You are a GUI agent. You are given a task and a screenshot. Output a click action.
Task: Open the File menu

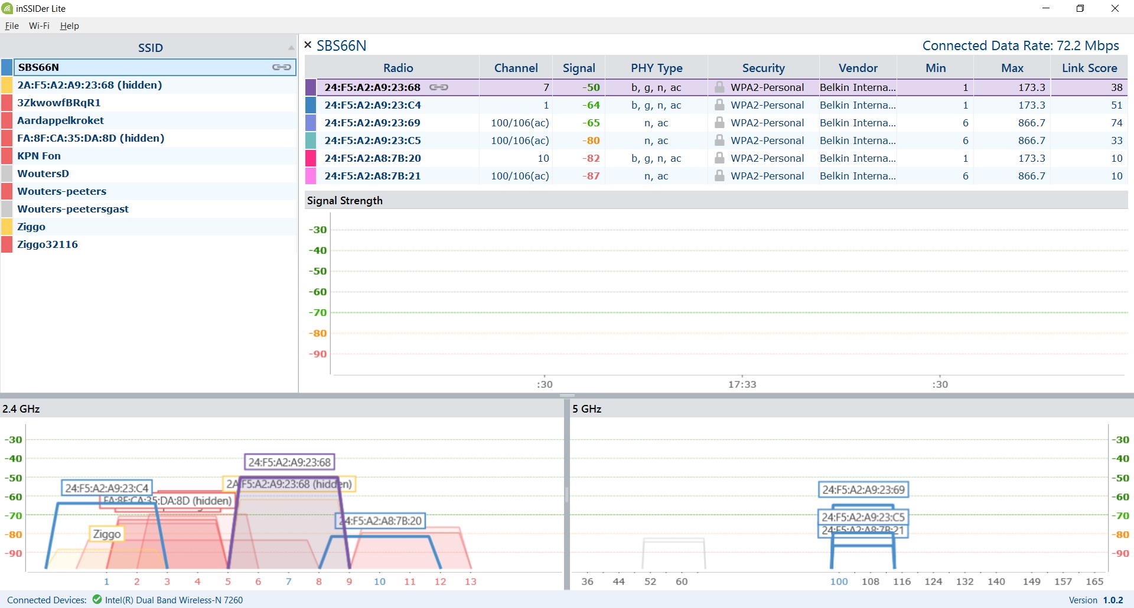[12, 26]
